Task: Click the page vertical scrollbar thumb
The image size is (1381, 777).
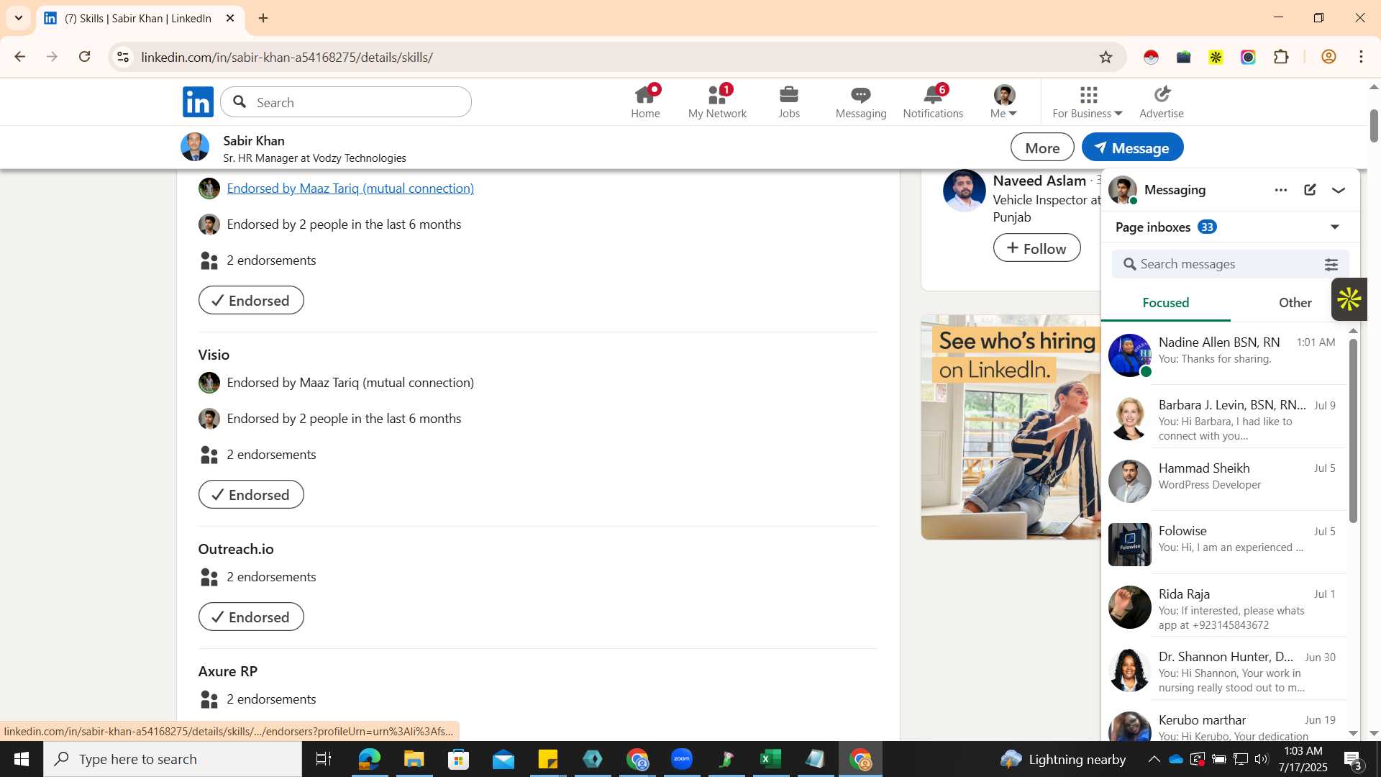Action: [x=1373, y=126]
